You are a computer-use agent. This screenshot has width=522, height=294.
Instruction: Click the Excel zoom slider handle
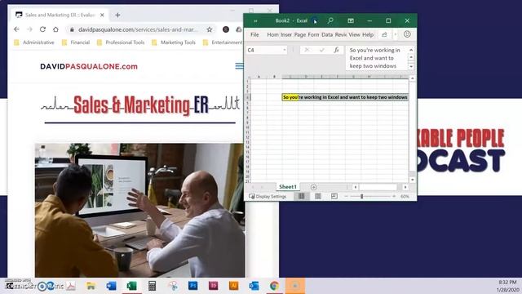click(x=361, y=196)
